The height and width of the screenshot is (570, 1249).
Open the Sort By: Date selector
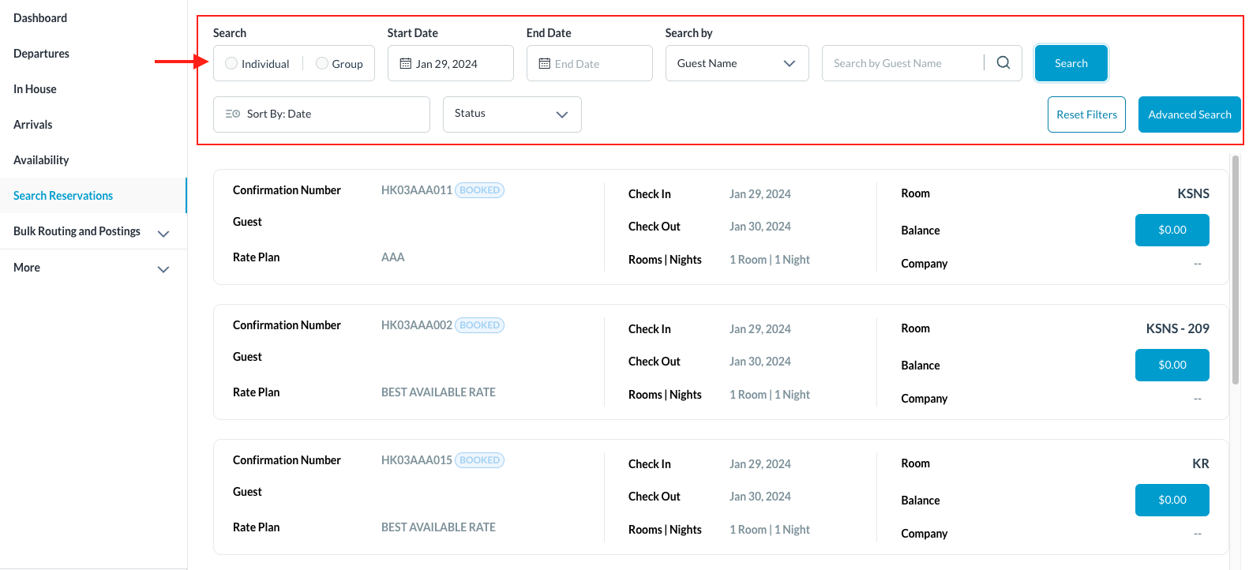click(x=321, y=114)
